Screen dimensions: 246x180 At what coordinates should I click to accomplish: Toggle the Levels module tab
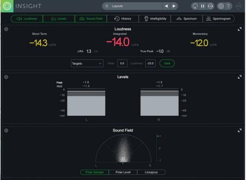coord(59,19)
